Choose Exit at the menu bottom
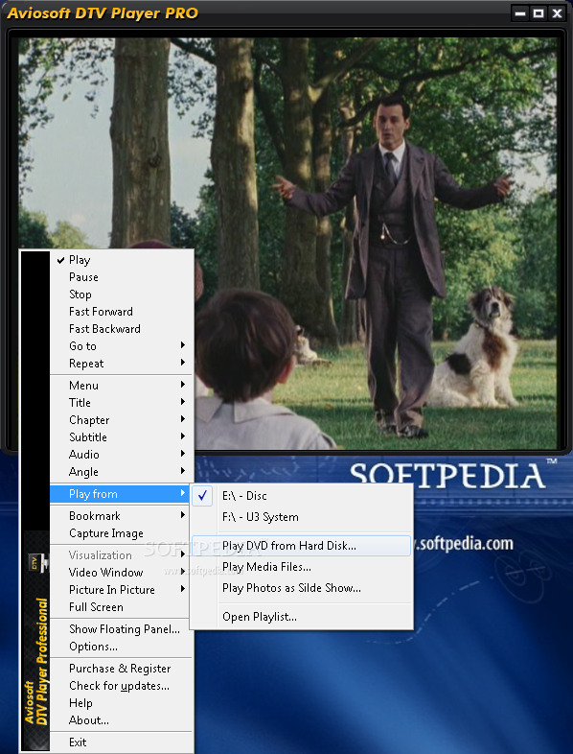This screenshot has width=573, height=754. tap(121, 742)
